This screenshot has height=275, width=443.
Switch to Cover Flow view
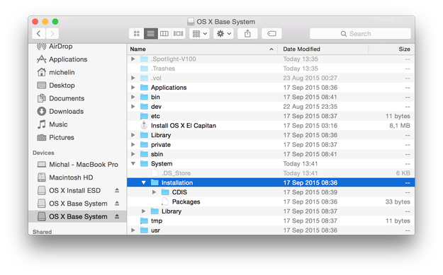(x=178, y=33)
